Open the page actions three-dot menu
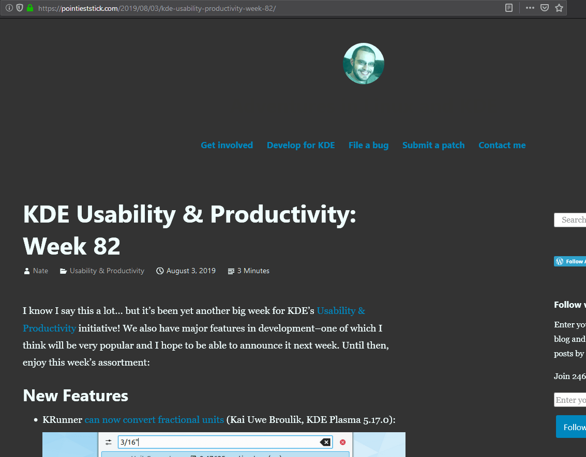This screenshot has height=457, width=586. pyautogui.click(x=530, y=8)
